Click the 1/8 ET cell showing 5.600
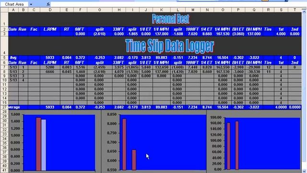This screenshot has width=307, height=173. point(146,72)
